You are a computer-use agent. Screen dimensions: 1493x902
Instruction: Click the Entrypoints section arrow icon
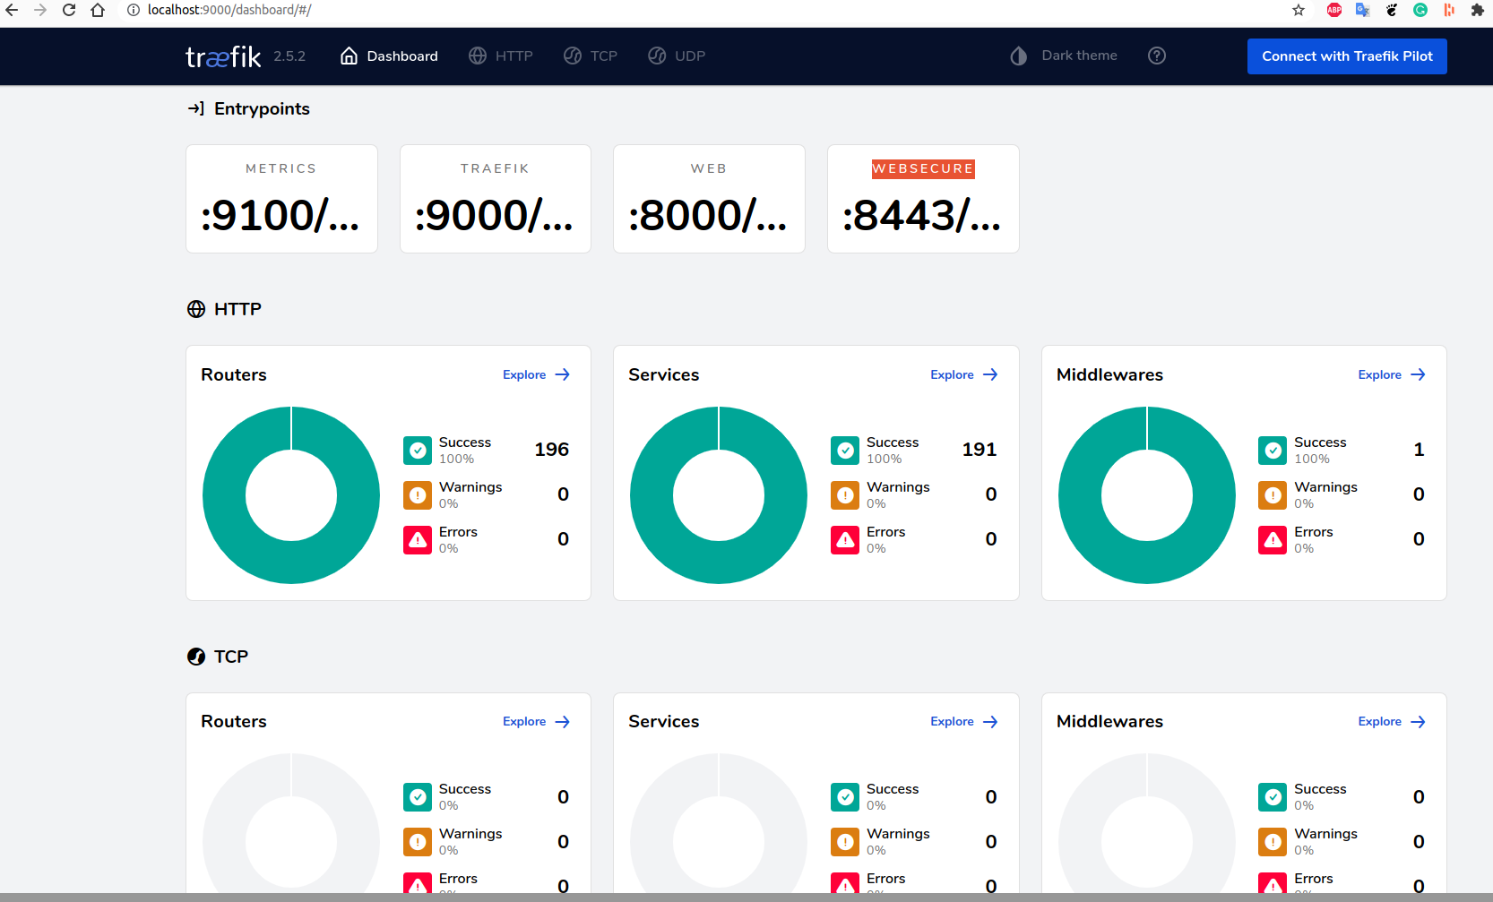(x=195, y=107)
